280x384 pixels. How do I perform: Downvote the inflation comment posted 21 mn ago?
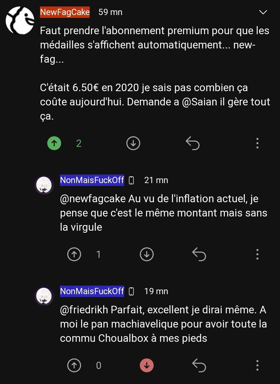tap(147, 254)
